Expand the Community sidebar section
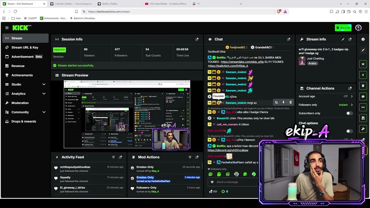370x208 pixels. 44,112
